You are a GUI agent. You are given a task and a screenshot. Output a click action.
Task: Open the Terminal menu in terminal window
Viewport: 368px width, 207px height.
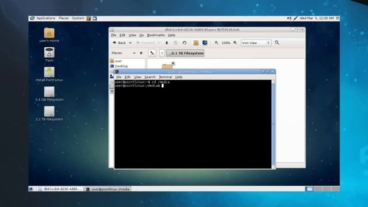pos(165,77)
